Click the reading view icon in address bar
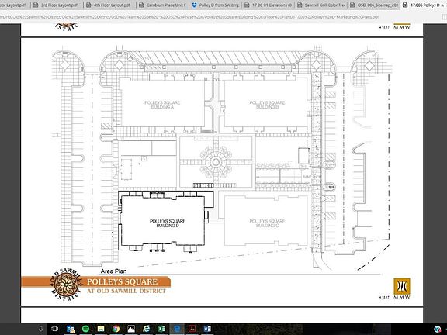 [x=443, y=17]
